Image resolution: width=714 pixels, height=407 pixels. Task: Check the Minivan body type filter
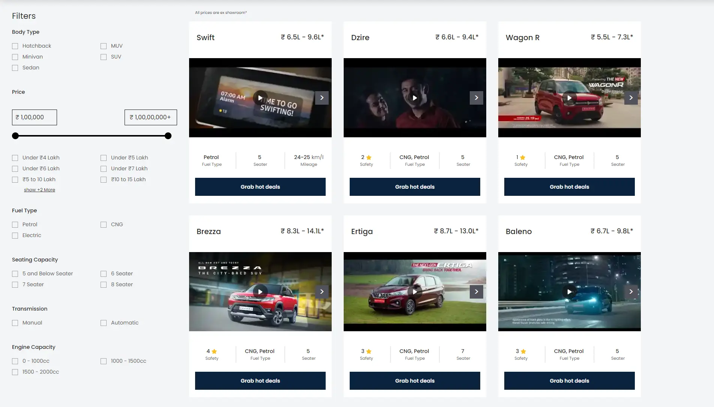[x=15, y=57]
